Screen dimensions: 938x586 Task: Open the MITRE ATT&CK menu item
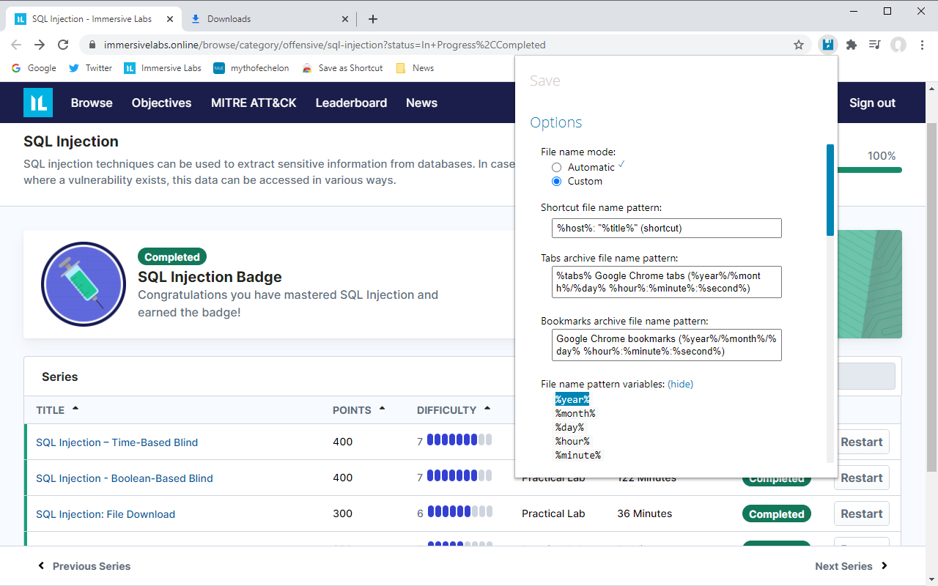pos(254,103)
